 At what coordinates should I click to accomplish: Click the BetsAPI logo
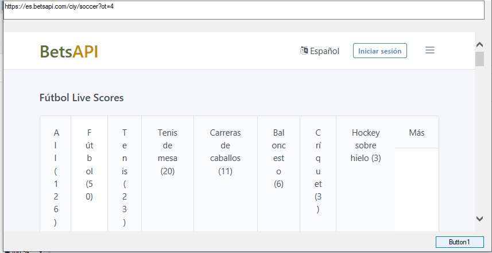69,51
